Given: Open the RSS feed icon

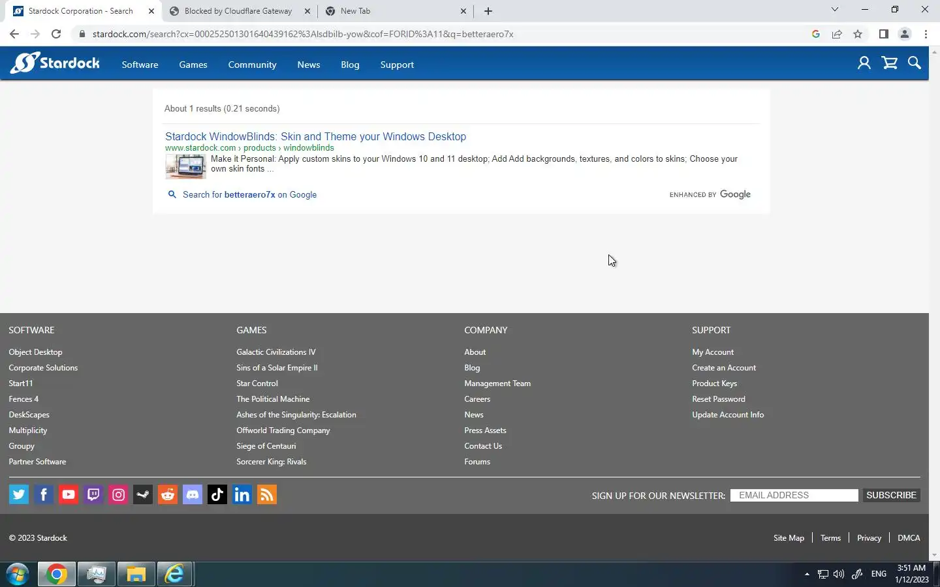Looking at the screenshot, I should 267,494.
